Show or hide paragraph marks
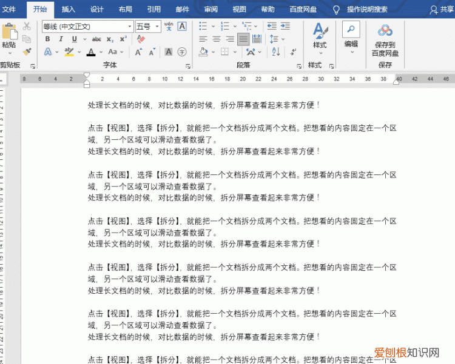Viewport: 455px width, 364px height. coord(294,52)
